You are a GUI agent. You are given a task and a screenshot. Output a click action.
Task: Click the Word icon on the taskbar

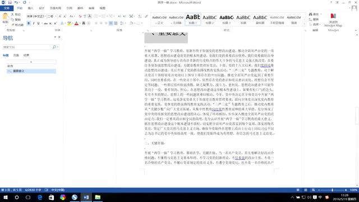86,197
